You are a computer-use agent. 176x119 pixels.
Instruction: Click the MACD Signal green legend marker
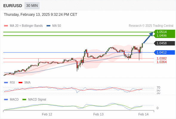(x=24, y=100)
